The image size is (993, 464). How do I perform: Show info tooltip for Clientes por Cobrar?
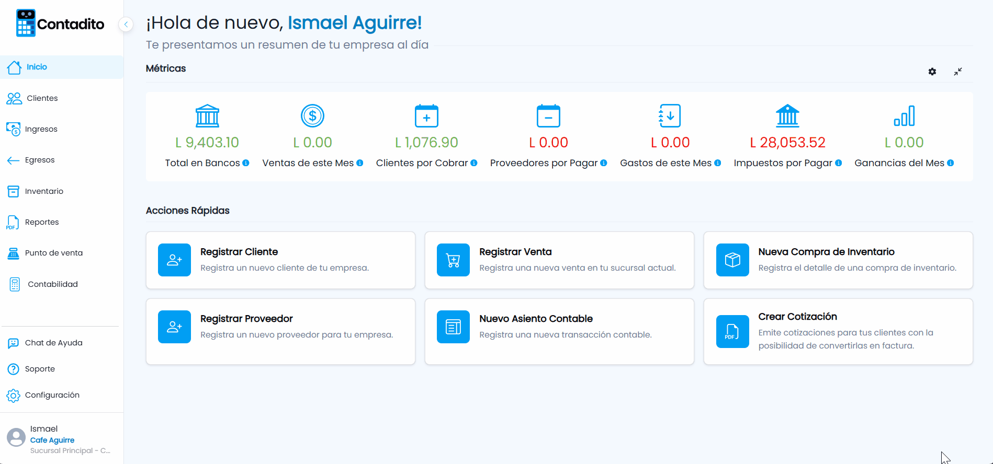pos(474,163)
